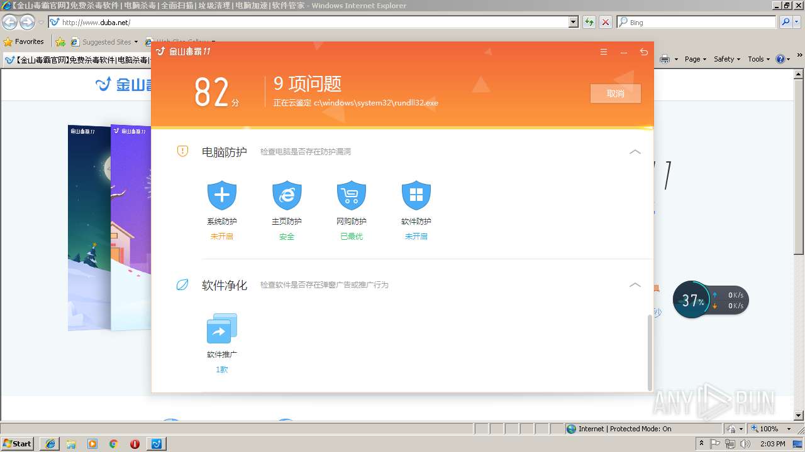This screenshot has width=805, height=452.
Task: Click the 未开启 status under 软件防护
Action: (x=416, y=237)
